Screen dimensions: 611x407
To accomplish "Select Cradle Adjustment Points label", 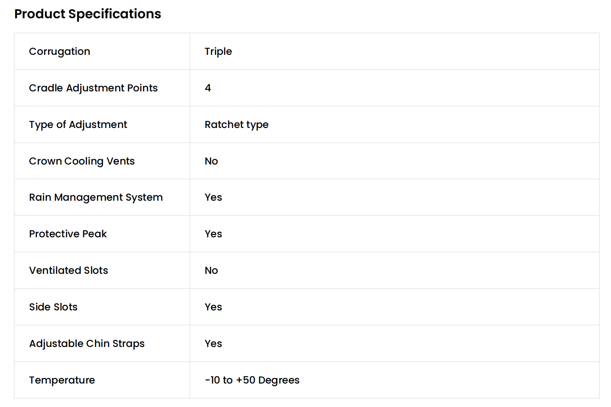I will pyautogui.click(x=93, y=88).
